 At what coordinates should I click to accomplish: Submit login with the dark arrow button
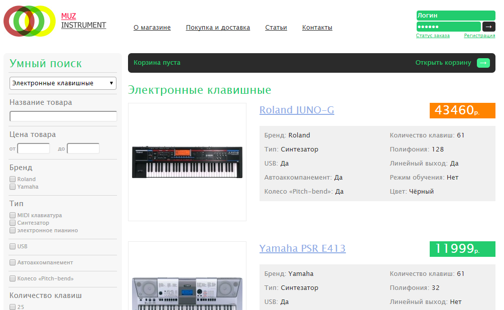(x=488, y=27)
